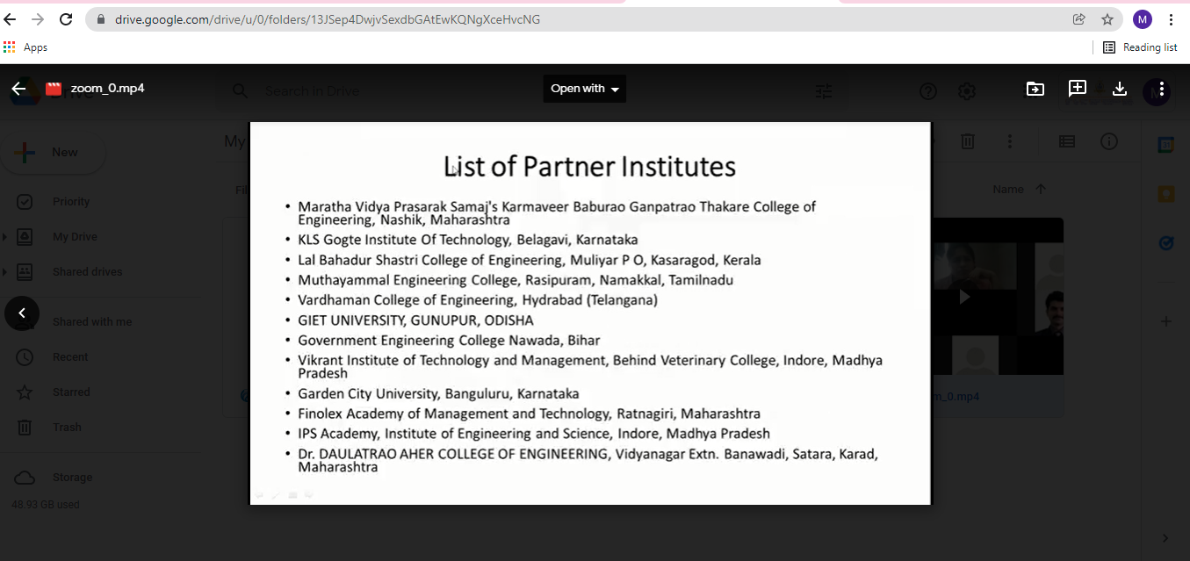Image resolution: width=1190 pixels, height=561 pixels.
Task: Open Starred files
Action: point(71,392)
